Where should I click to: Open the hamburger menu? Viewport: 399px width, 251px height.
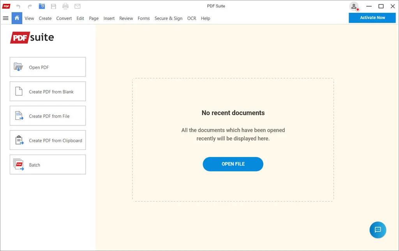5,18
